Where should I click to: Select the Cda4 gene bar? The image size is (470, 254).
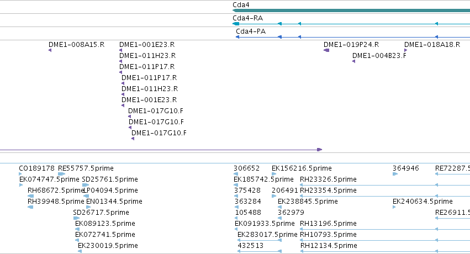(x=351, y=11)
